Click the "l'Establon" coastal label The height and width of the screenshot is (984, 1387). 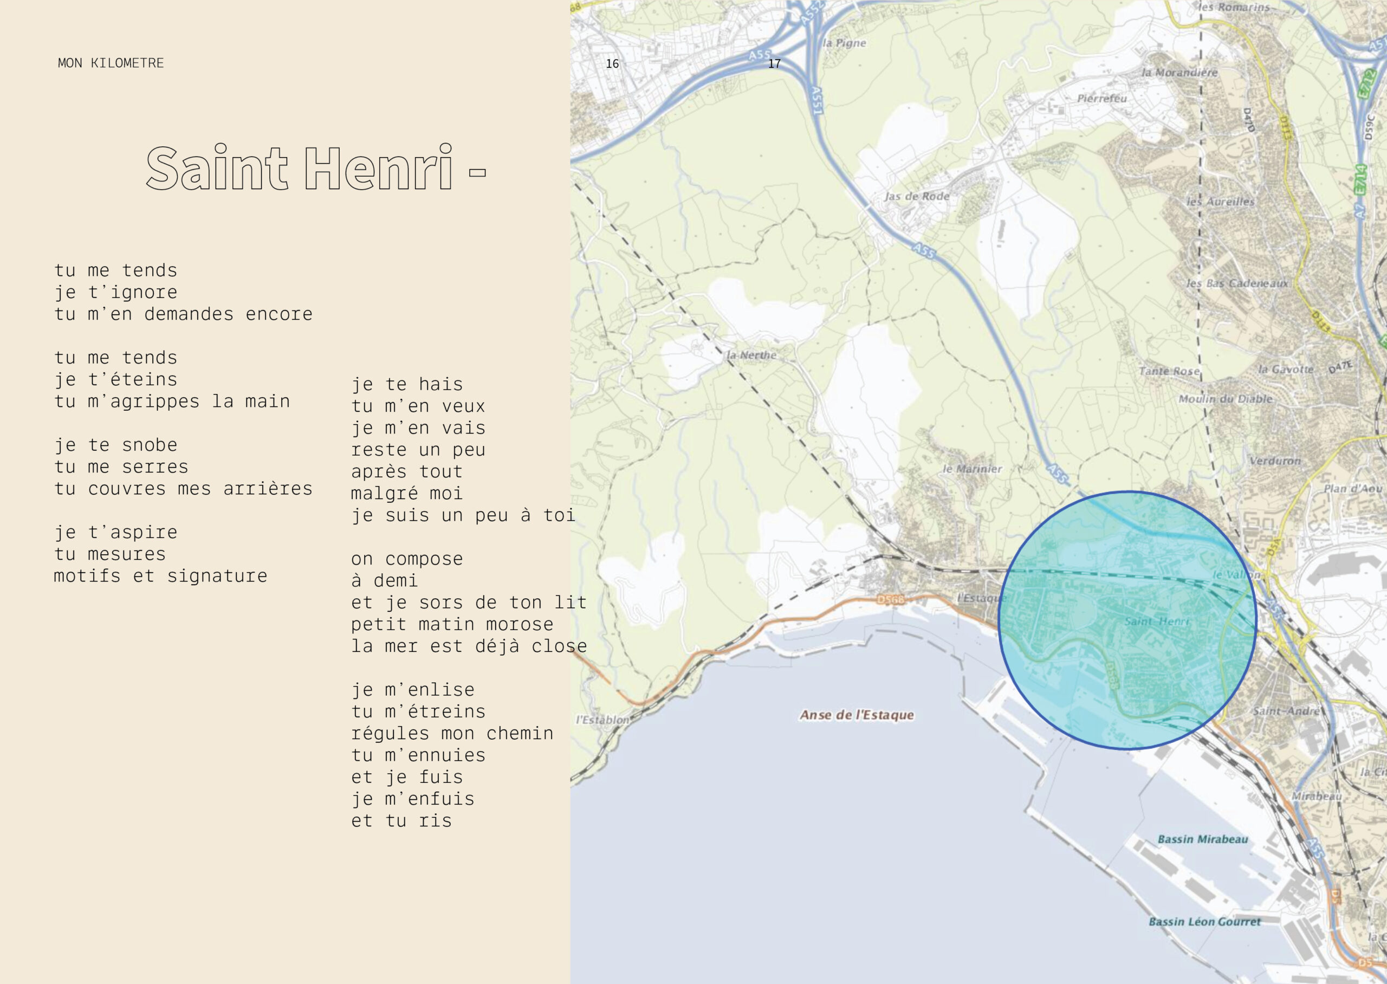pyautogui.click(x=602, y=720)
